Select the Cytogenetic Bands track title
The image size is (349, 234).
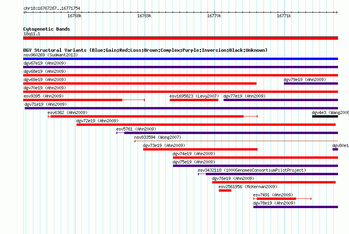click(47, 29)
